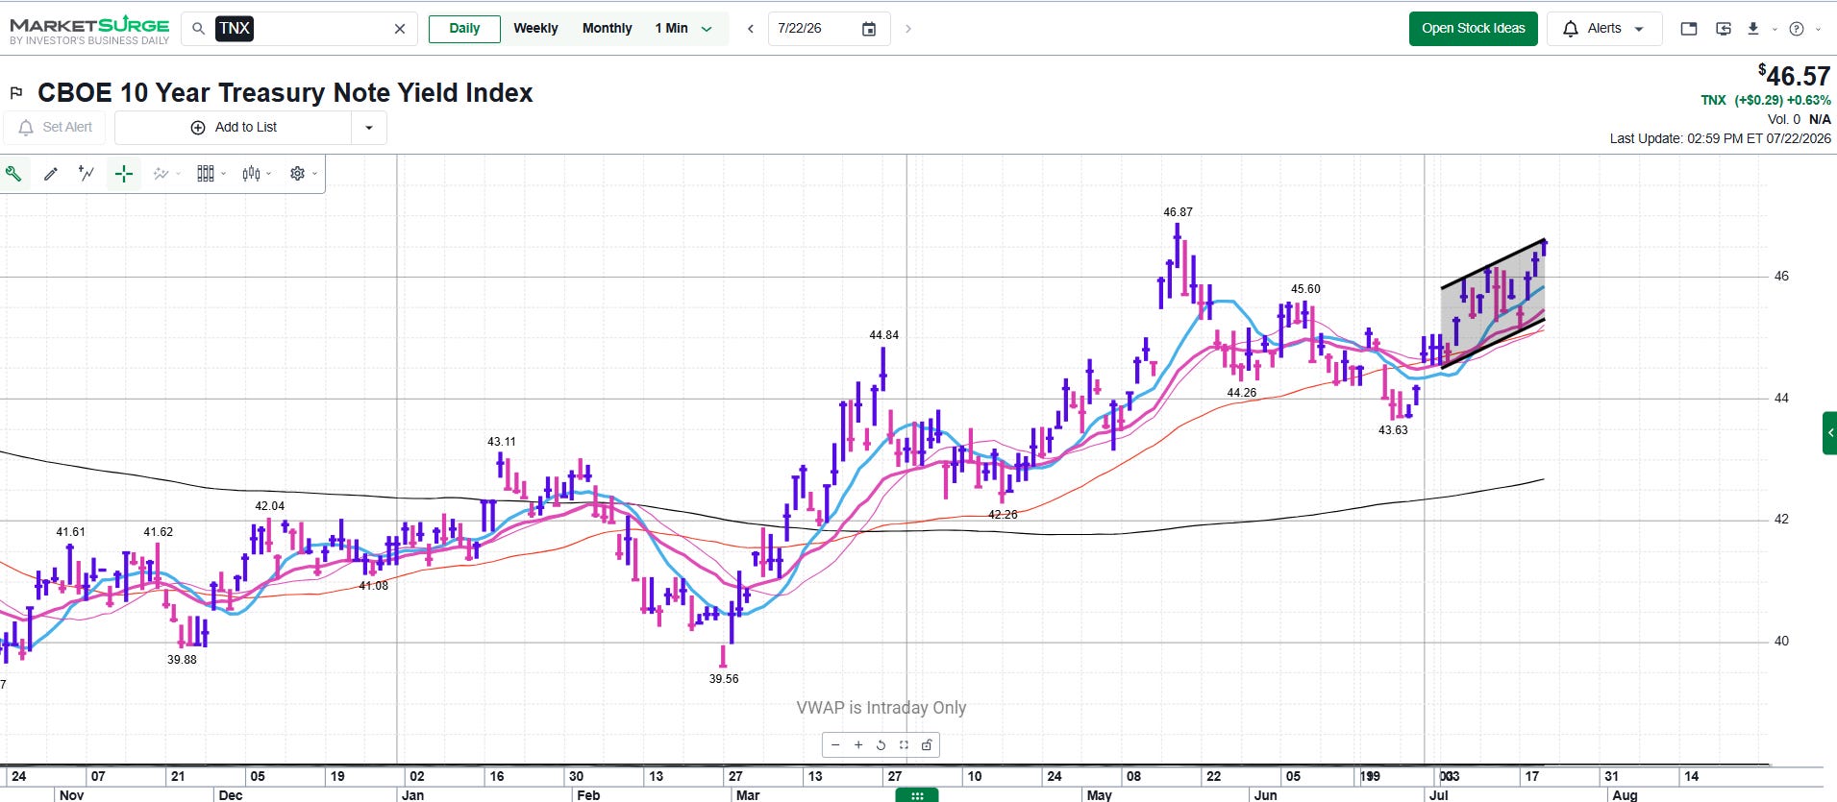This screenshot has width=1837, height=802.
Task: Click the 44.84 high price label
Action: [883, 335]
